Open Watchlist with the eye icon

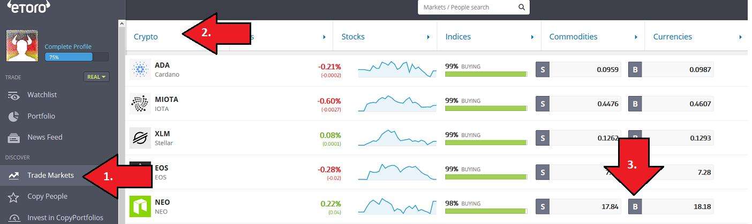tap(13, 95)
